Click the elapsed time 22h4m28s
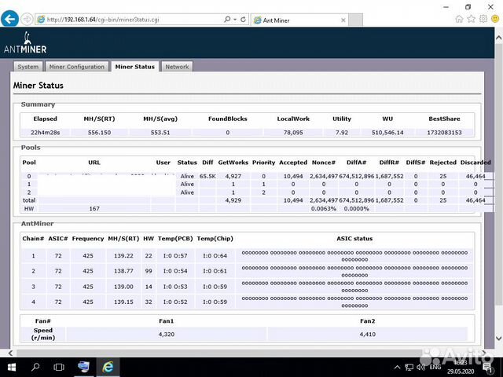Screen dimensions: 503x377 46,133
